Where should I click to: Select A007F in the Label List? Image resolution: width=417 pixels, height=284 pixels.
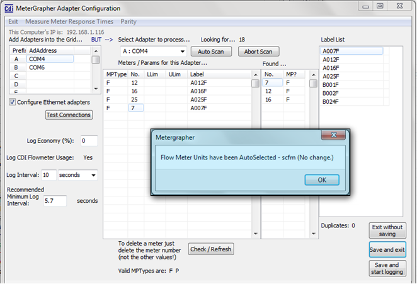coord(351,51)
